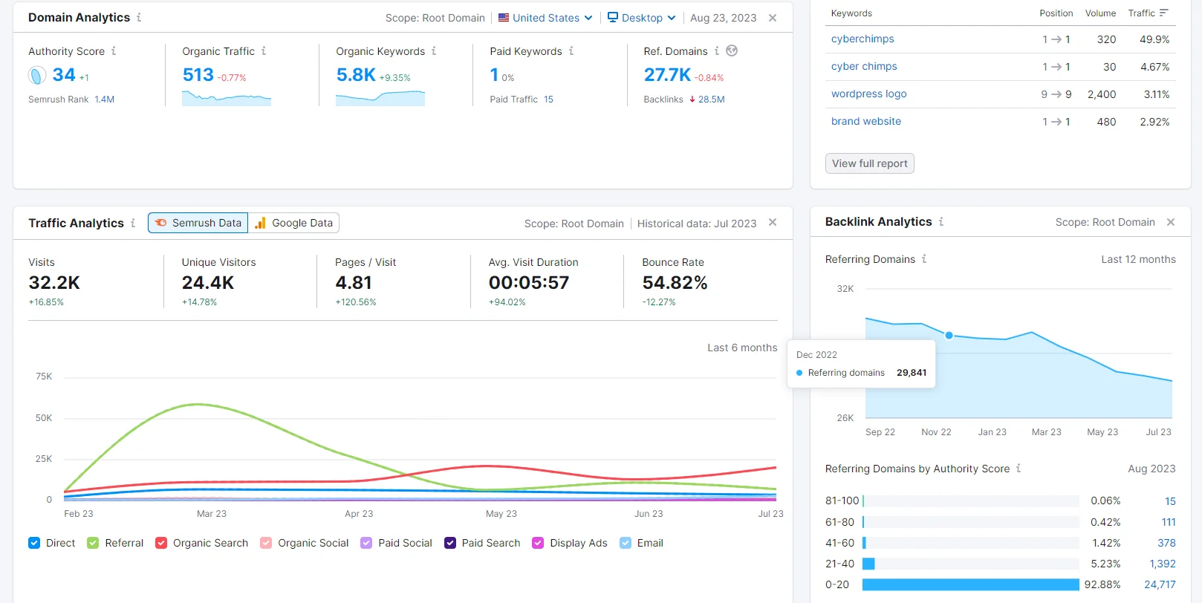Screen dimensions: 1202x603
Task: Click the Dec 2022 referring domains data point
Action: pos(949,336)
